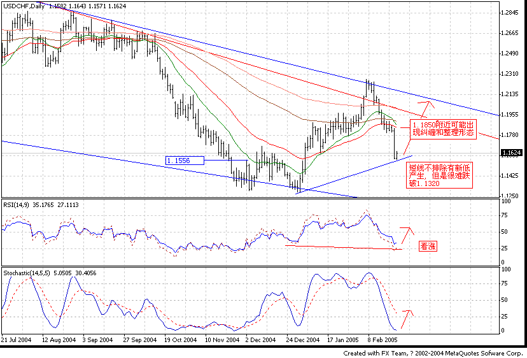Click the RSI panel's 75 scale label

(505, 216)
